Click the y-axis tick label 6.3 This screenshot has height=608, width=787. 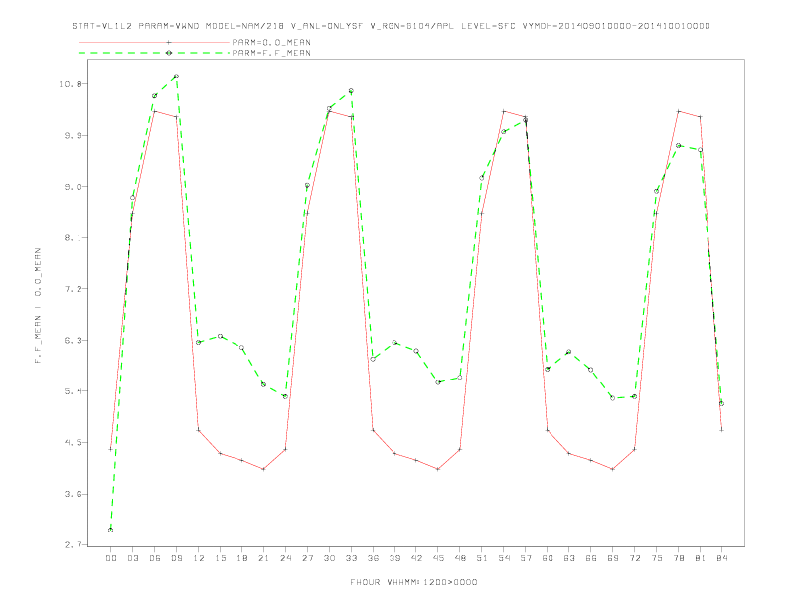tap(73, 340)
